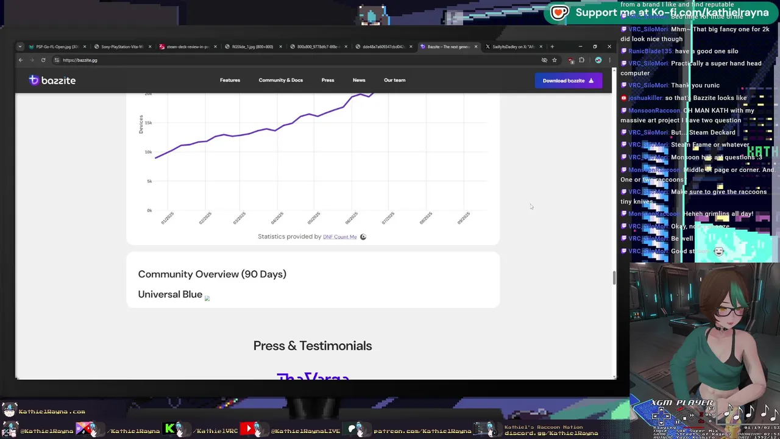Open the browser profile avatar
Screen dimensions: 780x439
pyautogui.click(x=598, y=60)
